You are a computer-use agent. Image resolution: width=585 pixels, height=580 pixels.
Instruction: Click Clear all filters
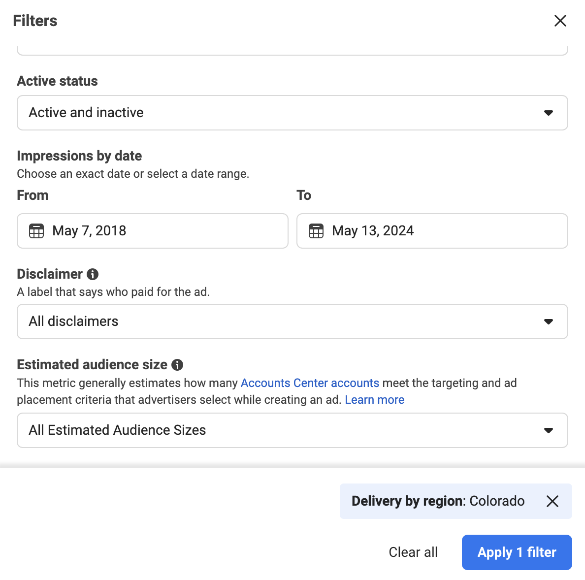tap(413, 552)
